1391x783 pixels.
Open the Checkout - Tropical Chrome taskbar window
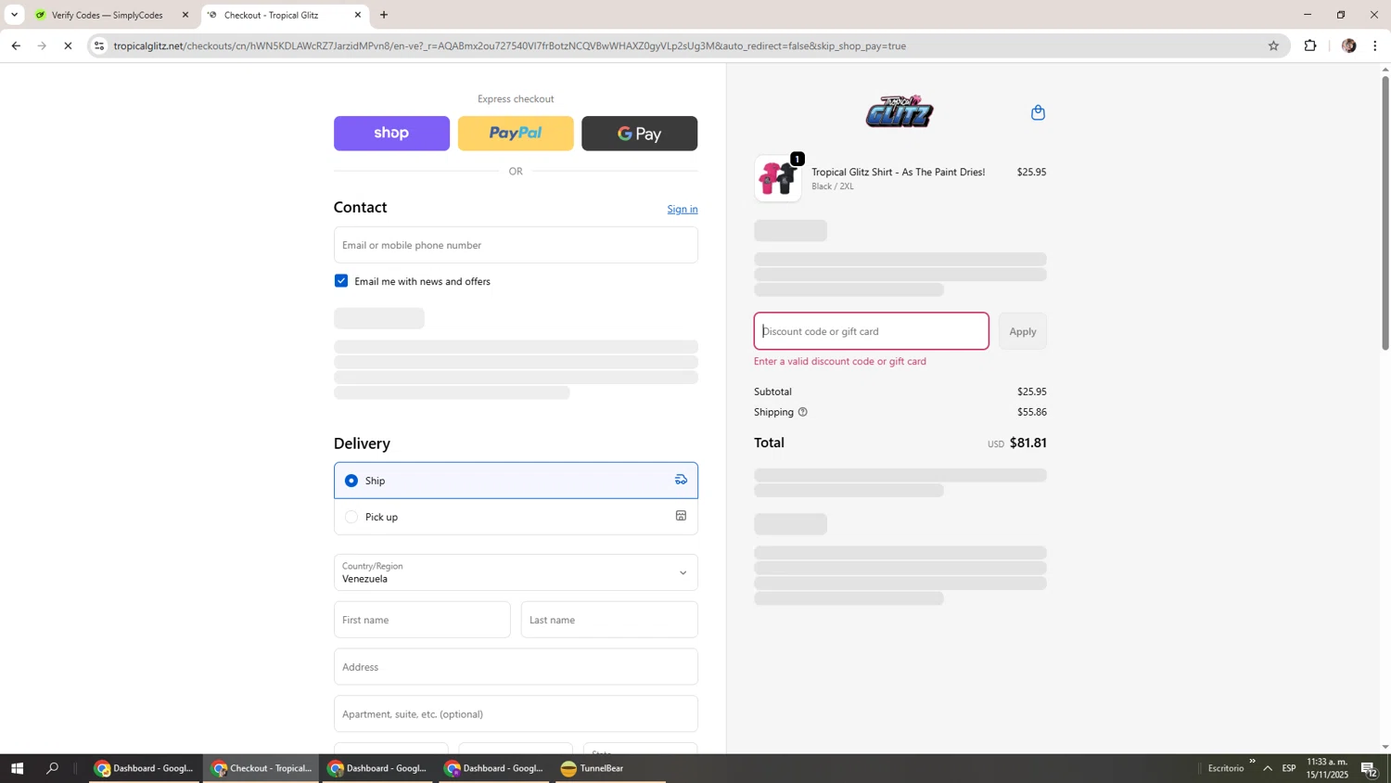pos(261,768)
